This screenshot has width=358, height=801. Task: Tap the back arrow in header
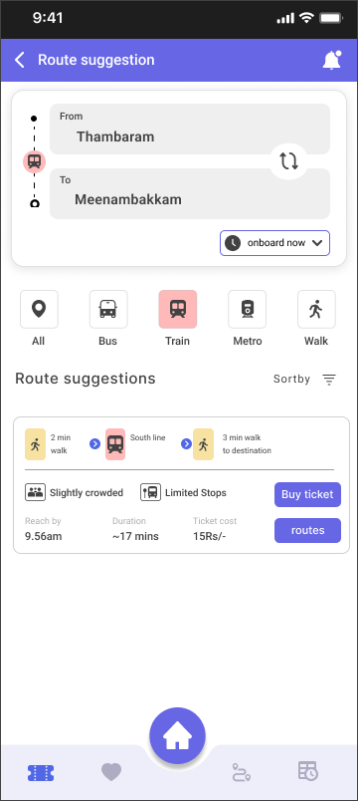(19, 60)
